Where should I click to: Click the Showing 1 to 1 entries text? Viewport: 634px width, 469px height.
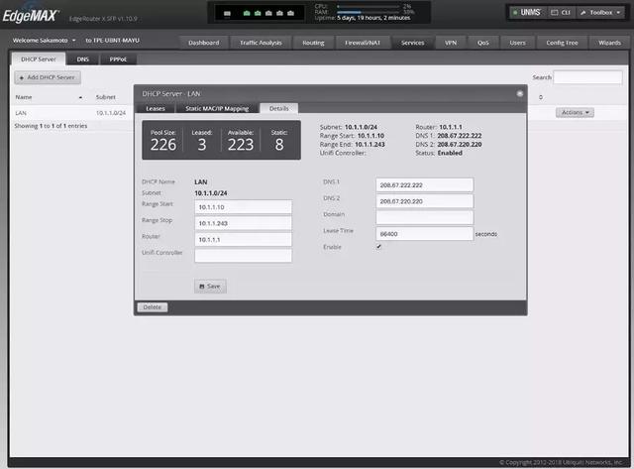pos(51,126)
